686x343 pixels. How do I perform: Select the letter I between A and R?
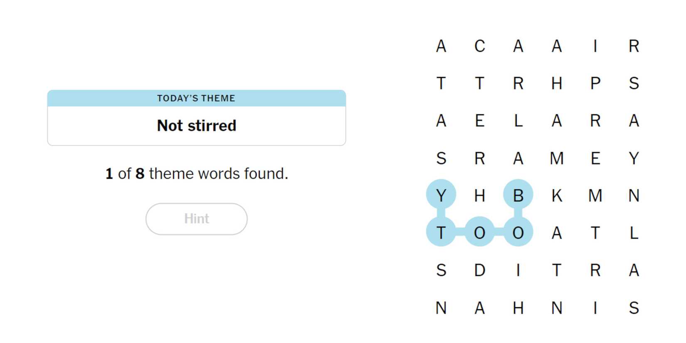point(595,46)
